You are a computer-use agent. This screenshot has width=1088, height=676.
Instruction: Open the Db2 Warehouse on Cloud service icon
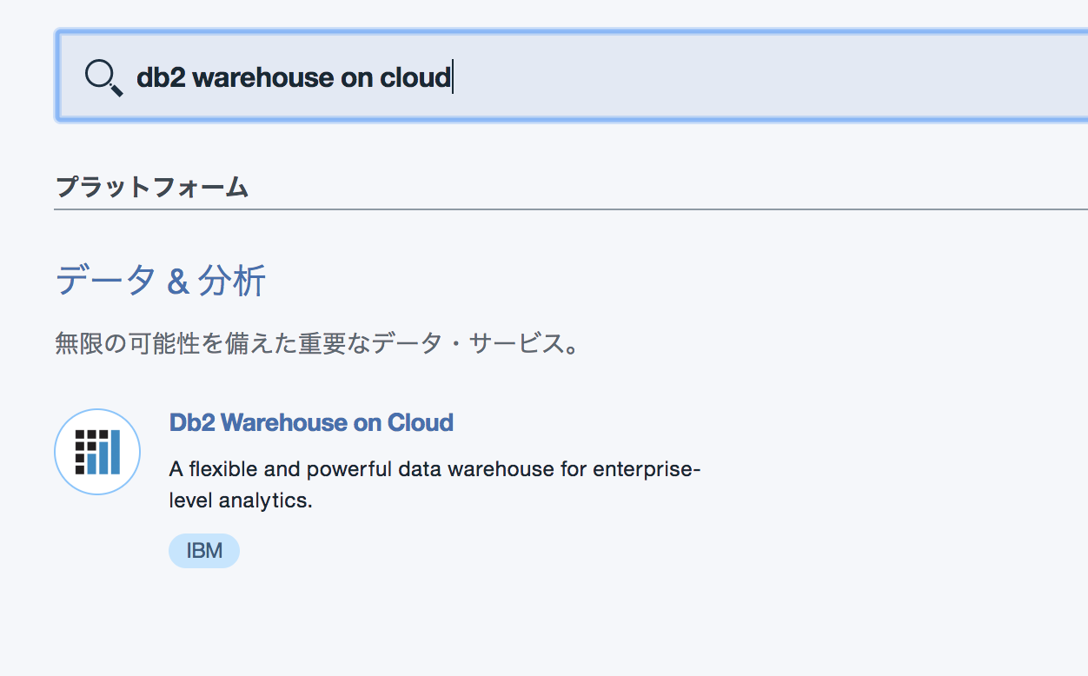click(x=97, y=452)
